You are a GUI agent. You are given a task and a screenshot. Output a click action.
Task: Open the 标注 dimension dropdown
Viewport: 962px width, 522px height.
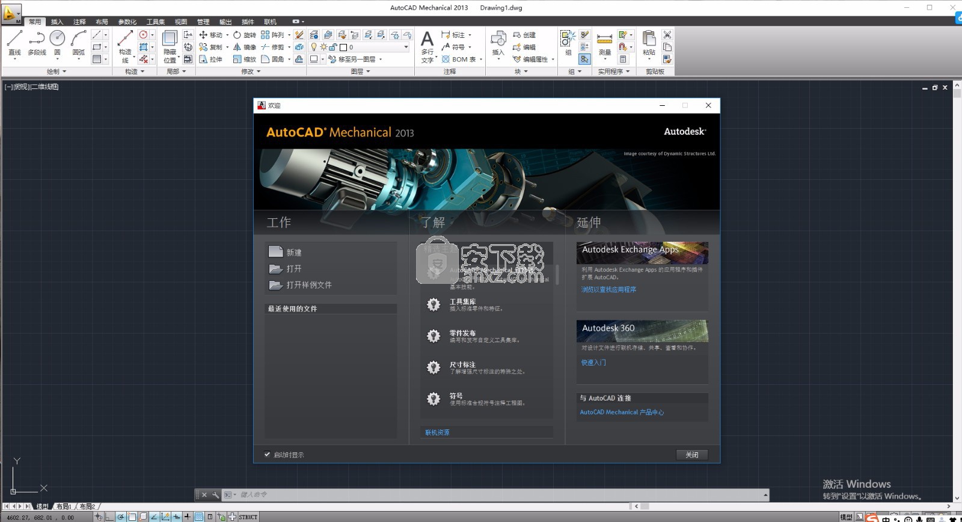470,35
